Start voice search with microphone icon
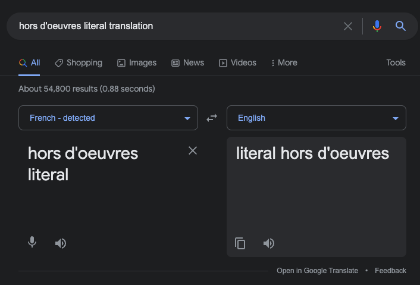Viewport: 420px width, 285px height. coord(377,26)
